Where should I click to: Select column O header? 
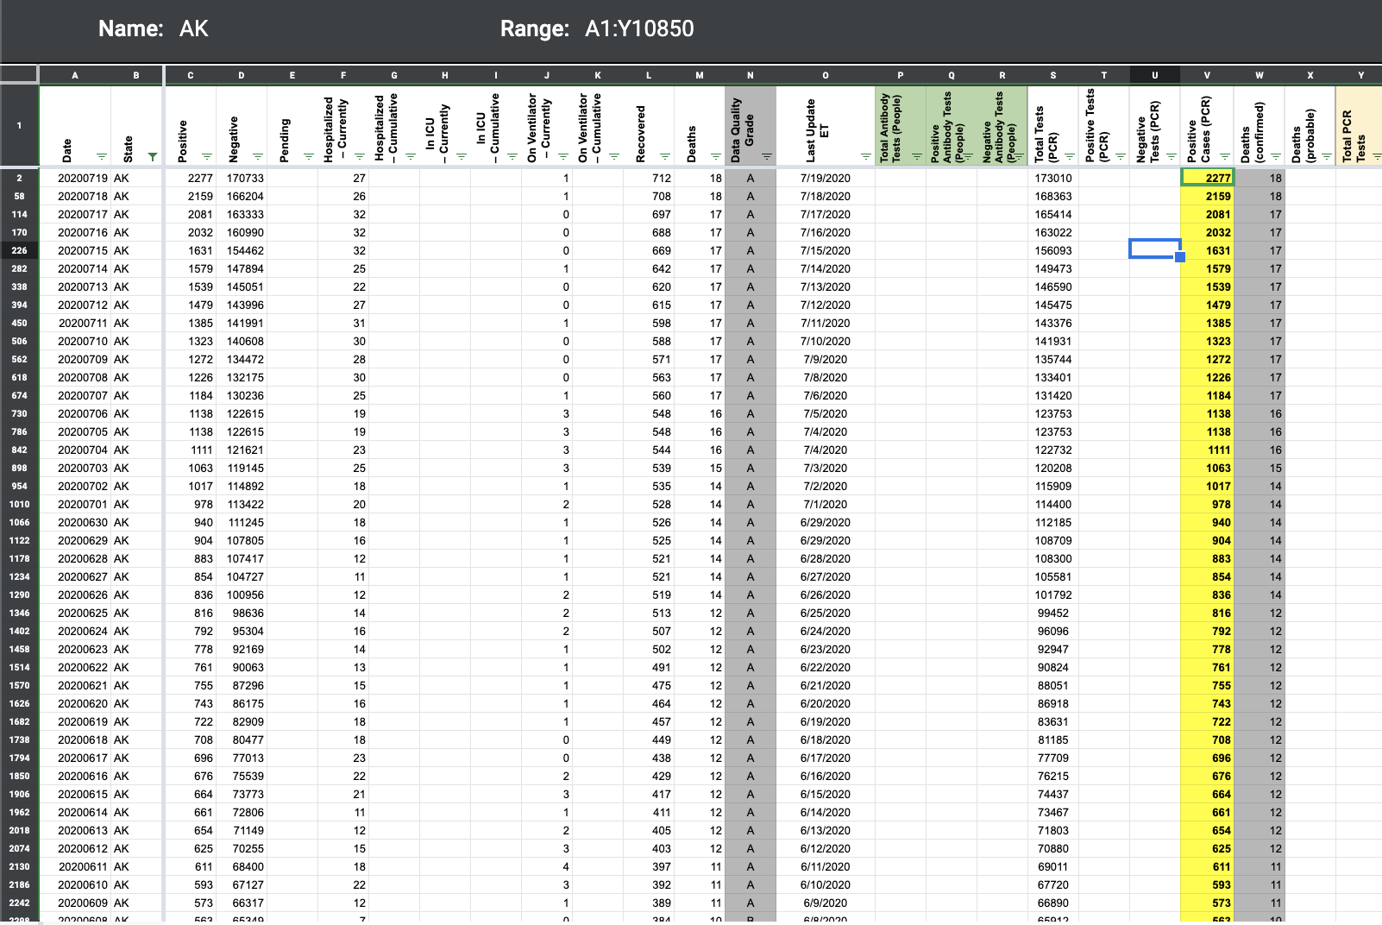pyautogui.click(x=826, y=75)
